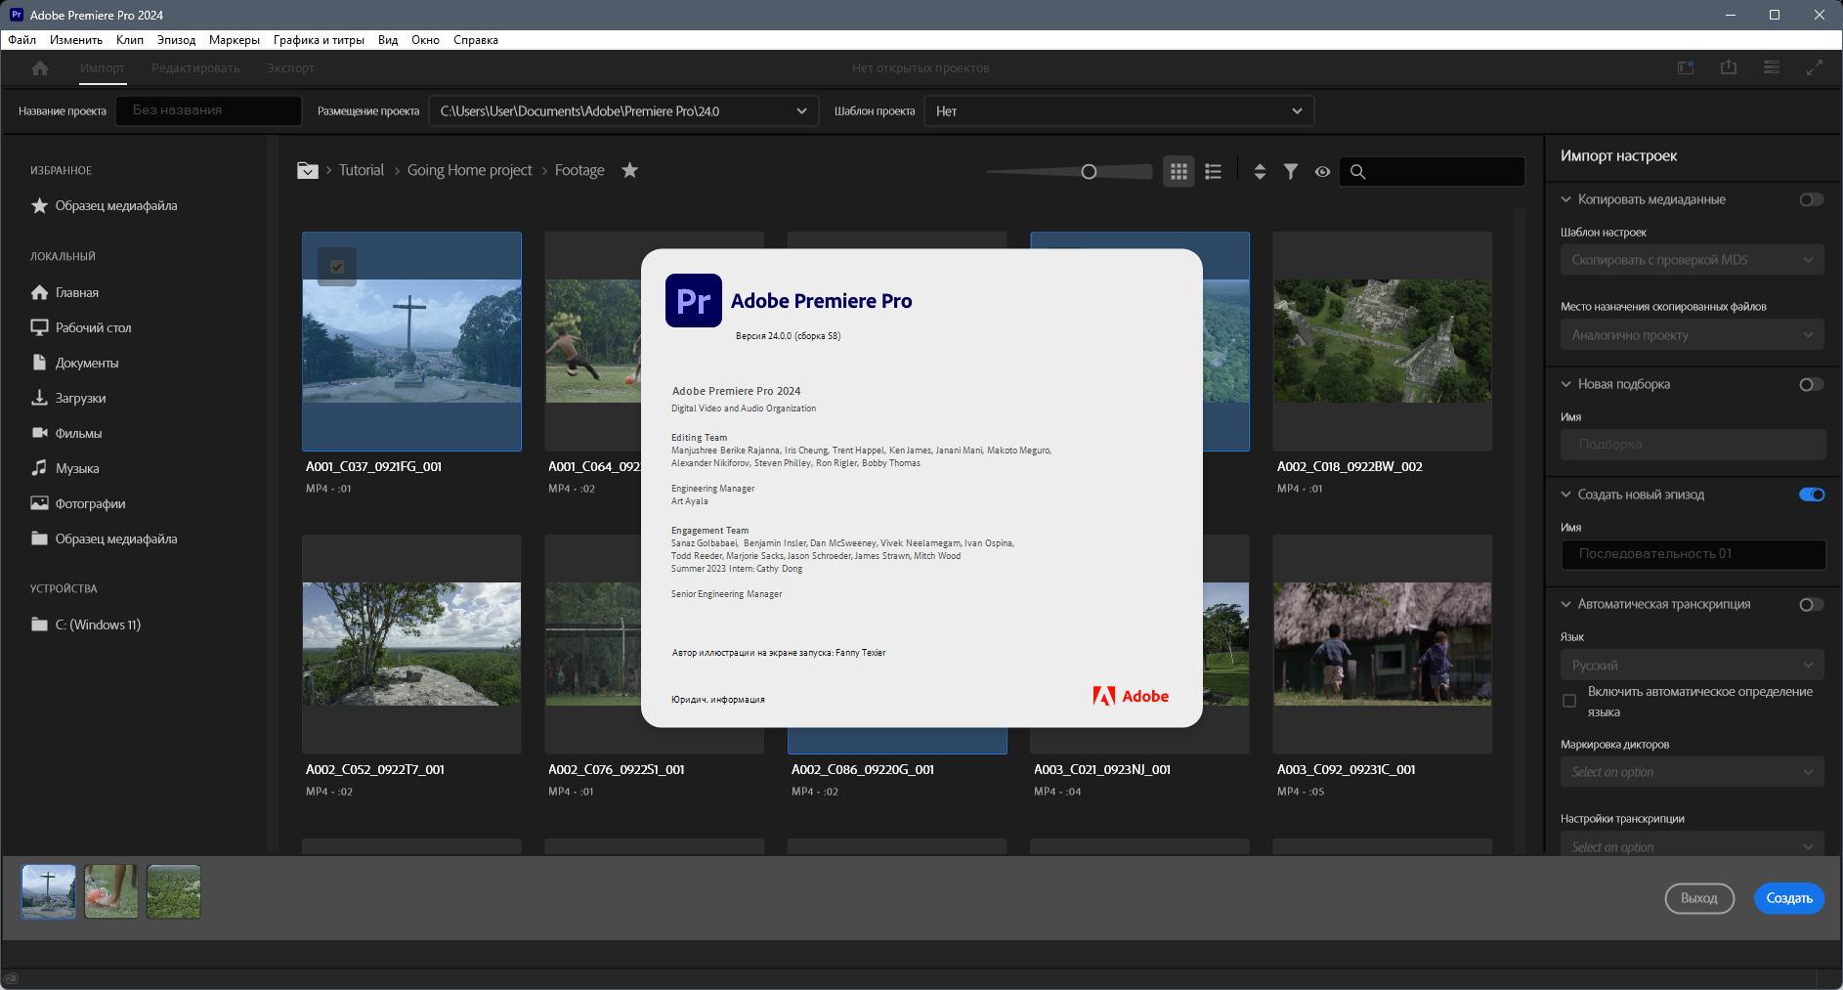
Task: Click the Home icon in the header
Action: [40, 68]
